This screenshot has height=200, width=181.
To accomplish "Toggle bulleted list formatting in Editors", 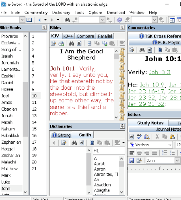I will pyautogui.click(x=172, y=153).
